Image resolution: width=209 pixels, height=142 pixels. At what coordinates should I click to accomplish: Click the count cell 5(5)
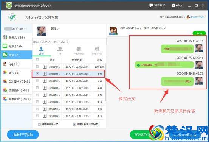coord(99,81)
